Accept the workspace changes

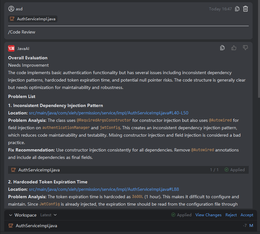click(x=247, y=215)
